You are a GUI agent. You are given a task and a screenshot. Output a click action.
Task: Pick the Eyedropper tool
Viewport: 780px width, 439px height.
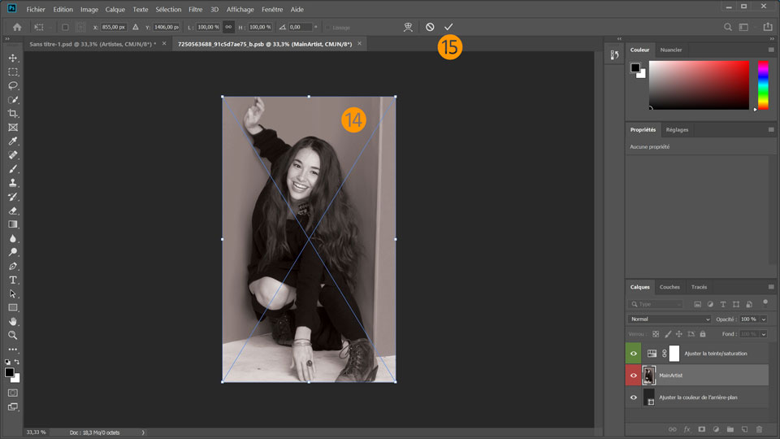pyautogui.click(x=13, y=141)
